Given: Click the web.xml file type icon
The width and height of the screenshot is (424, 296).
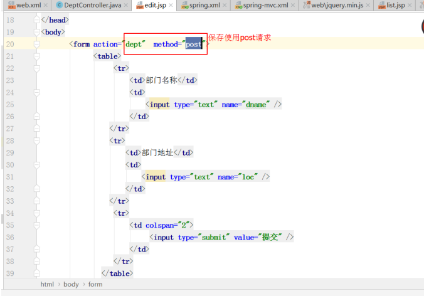Looking at the screenshot, I should point(12,4).
